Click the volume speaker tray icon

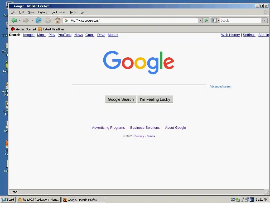tap(233, 200)
